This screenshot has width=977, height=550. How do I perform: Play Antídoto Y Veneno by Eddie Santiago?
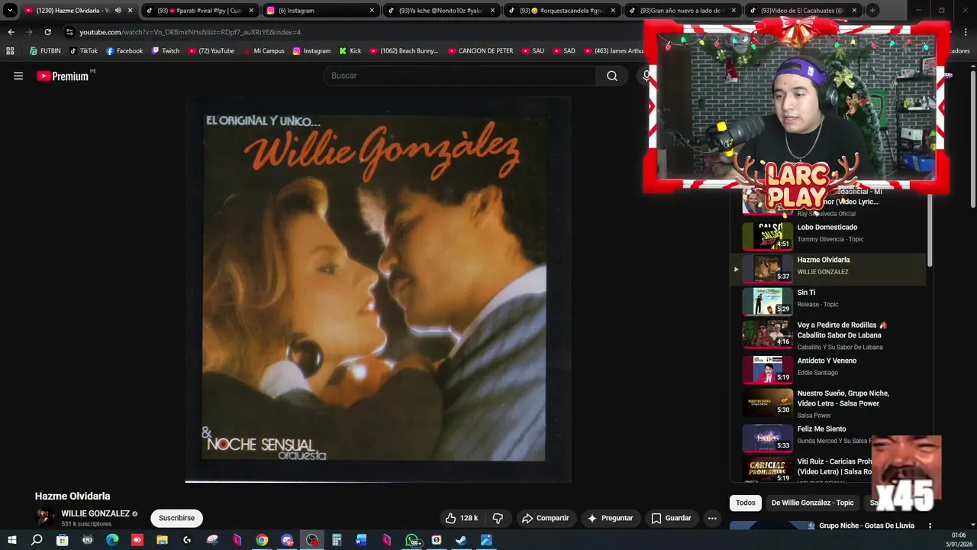pyautogui.click(x=834, y=370)
